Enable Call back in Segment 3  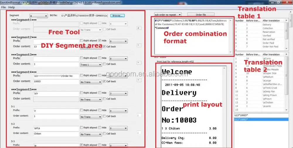(x=104, y=64)
